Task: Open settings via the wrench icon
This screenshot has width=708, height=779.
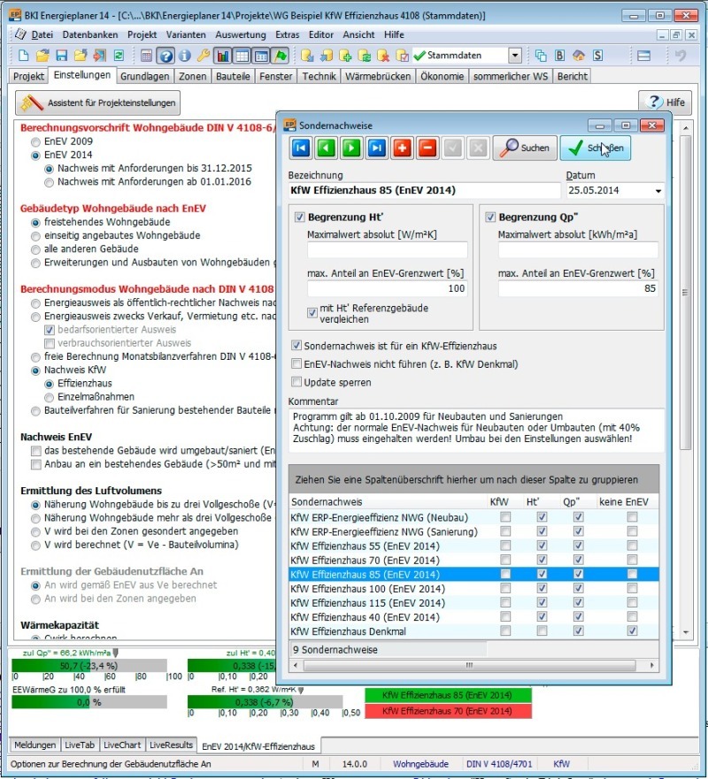Action: (204, 56)
